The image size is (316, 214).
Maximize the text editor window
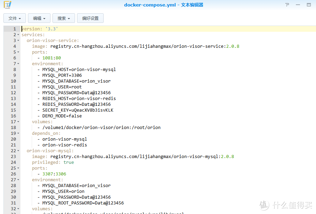309,5
